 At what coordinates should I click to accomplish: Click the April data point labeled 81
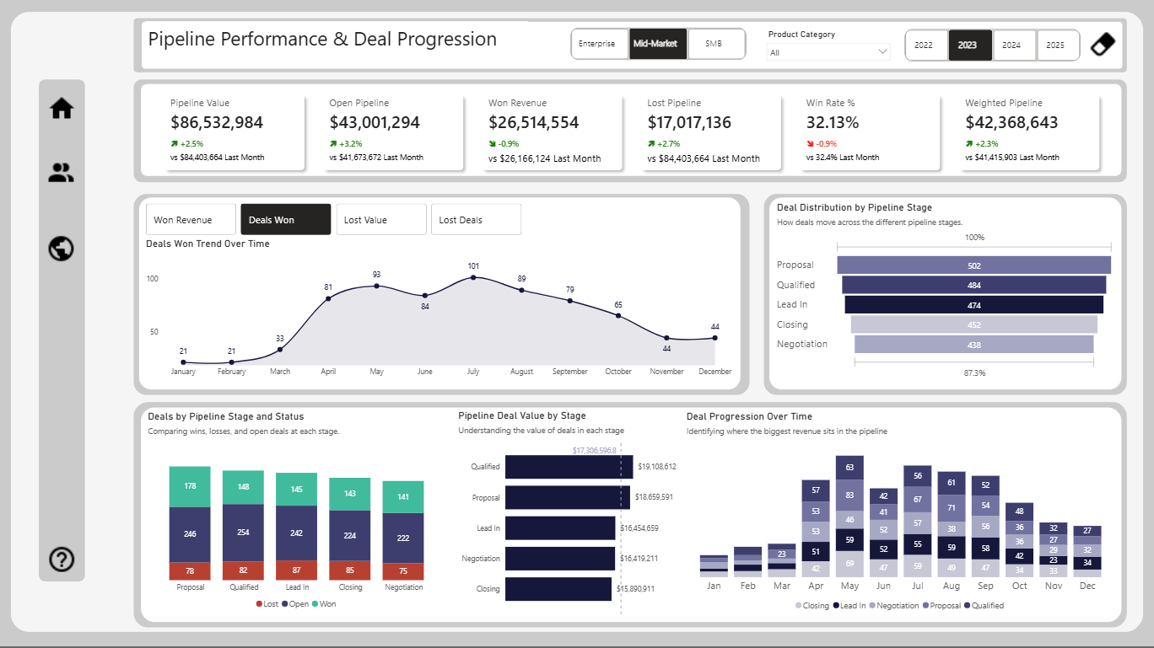pos(328,298)
